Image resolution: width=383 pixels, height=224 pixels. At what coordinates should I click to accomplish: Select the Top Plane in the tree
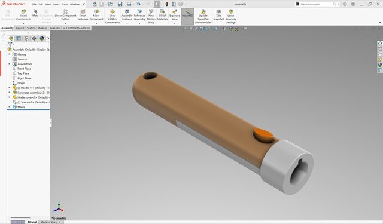pos(23,73)
